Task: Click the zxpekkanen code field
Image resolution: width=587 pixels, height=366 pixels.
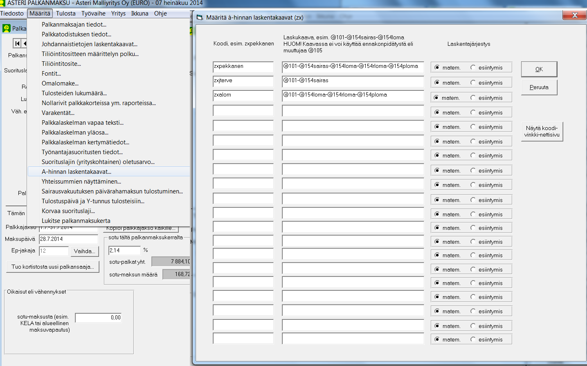Action: [x=243, y=67]
